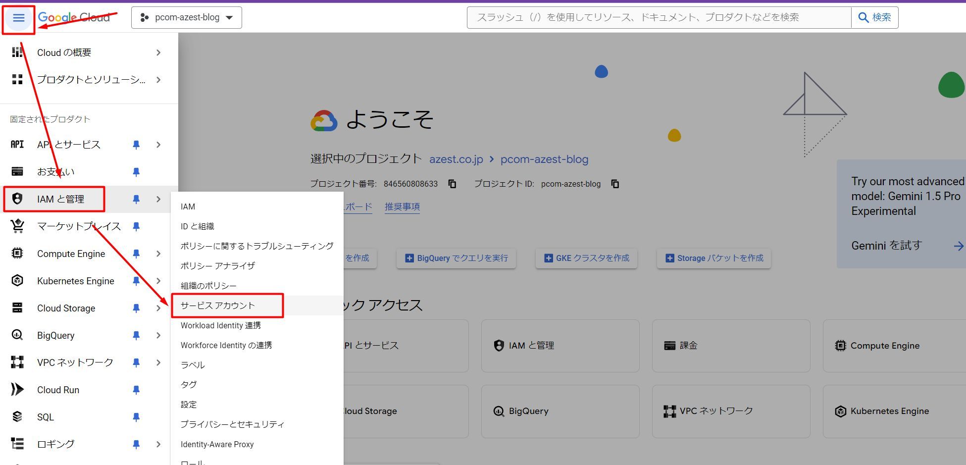Expand the VPC ネットワーク sidebar chevron

click(158, 362)
